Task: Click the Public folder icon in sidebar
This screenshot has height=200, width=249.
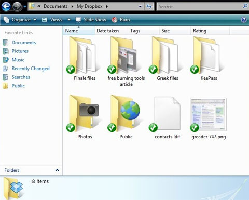Action: [6, 86]
